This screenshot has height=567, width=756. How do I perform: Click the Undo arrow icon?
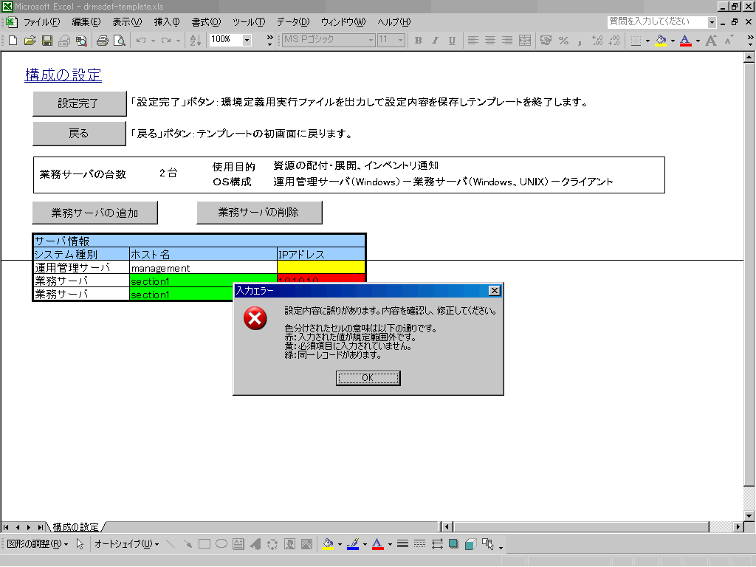coord(141,41)
